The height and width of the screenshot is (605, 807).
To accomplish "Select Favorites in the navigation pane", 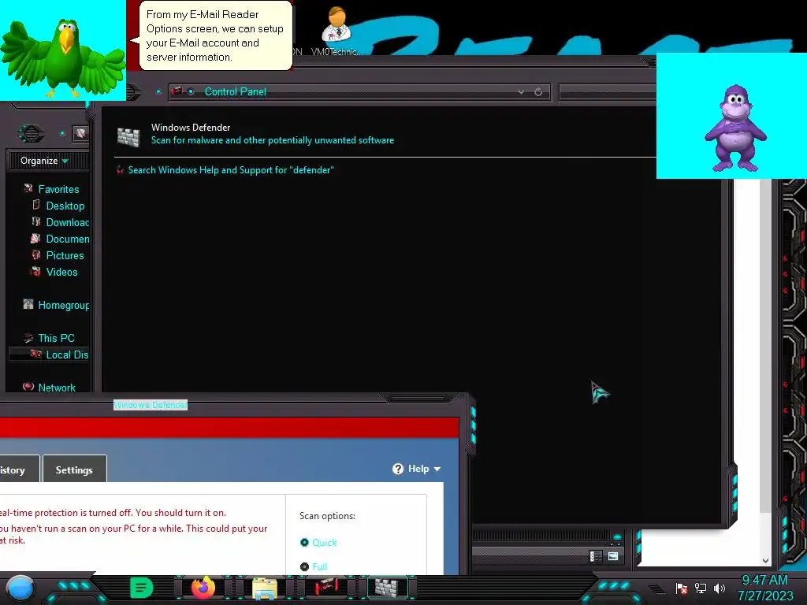I will [x=58, y=189].
